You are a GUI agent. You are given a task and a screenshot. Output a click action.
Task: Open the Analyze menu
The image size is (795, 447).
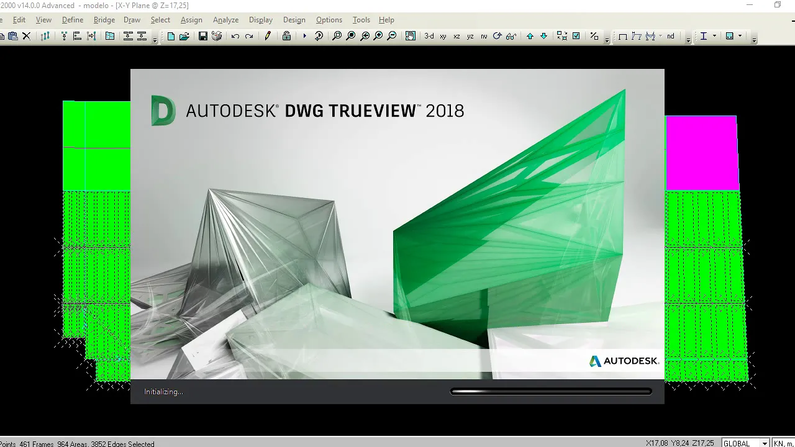(x=226, y=20)
